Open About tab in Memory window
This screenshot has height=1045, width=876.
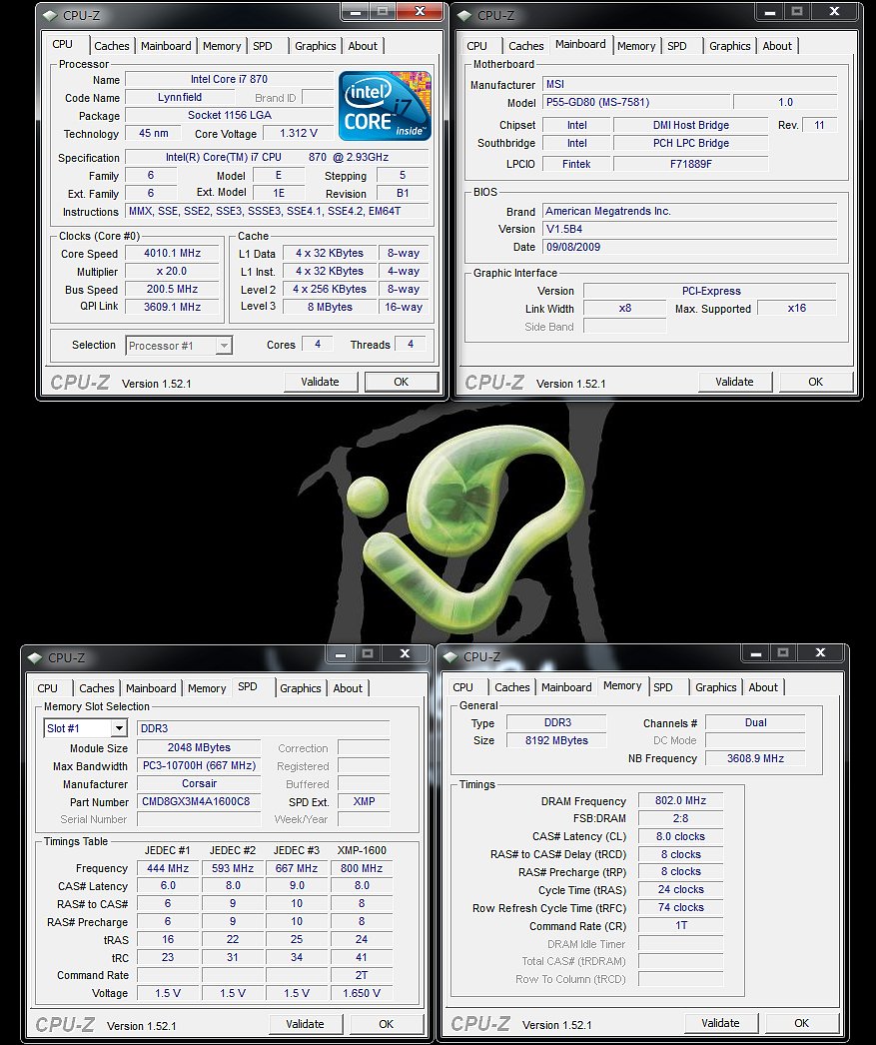(763, 687)
